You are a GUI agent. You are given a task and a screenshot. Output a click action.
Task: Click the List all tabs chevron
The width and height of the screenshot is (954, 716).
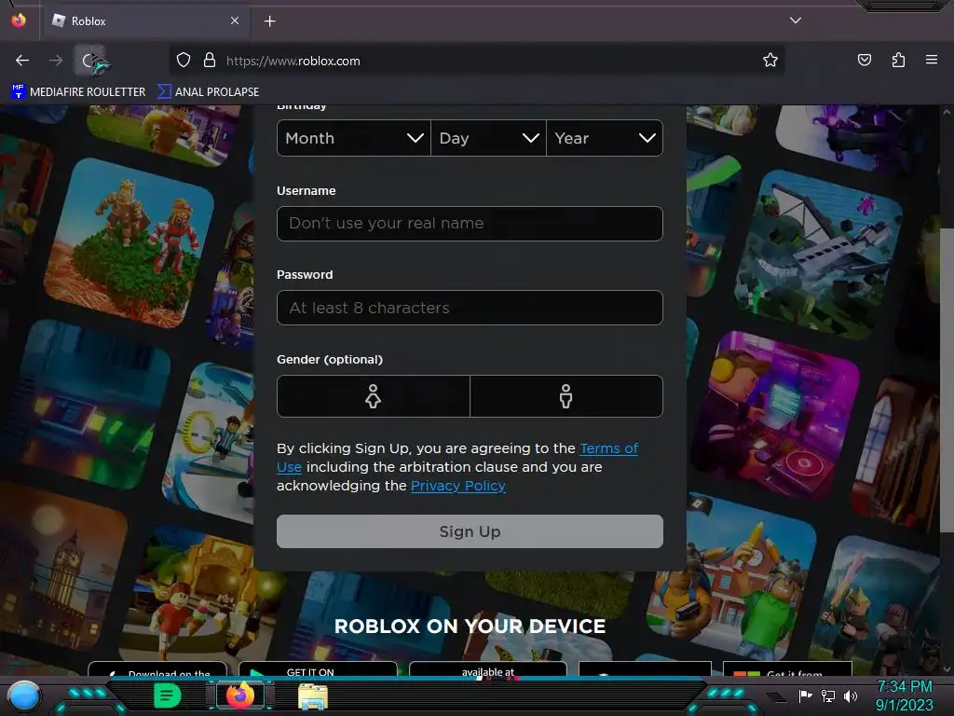click(796, 21)
